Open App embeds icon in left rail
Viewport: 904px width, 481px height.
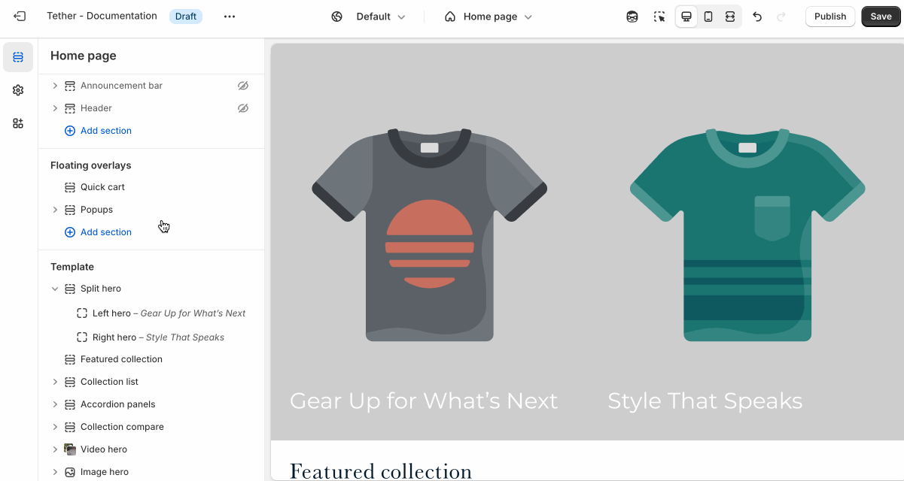point(18,123)
